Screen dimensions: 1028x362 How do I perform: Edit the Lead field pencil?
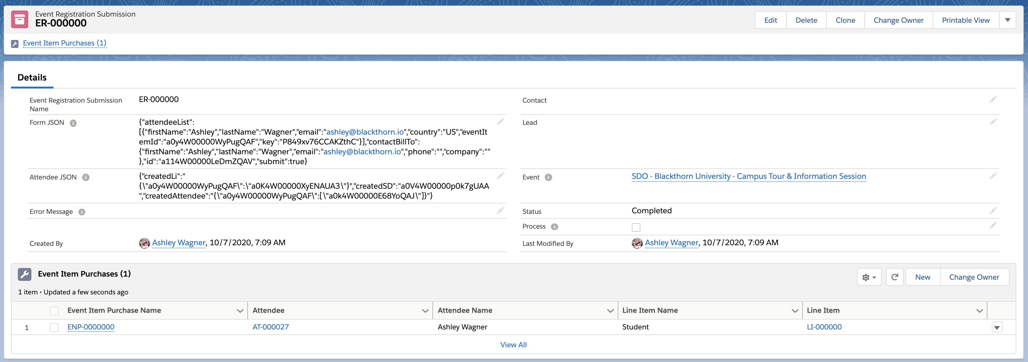tap(993, 122)
